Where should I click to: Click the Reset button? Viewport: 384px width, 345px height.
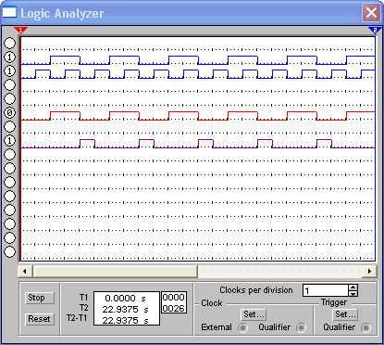click(39, 319)
